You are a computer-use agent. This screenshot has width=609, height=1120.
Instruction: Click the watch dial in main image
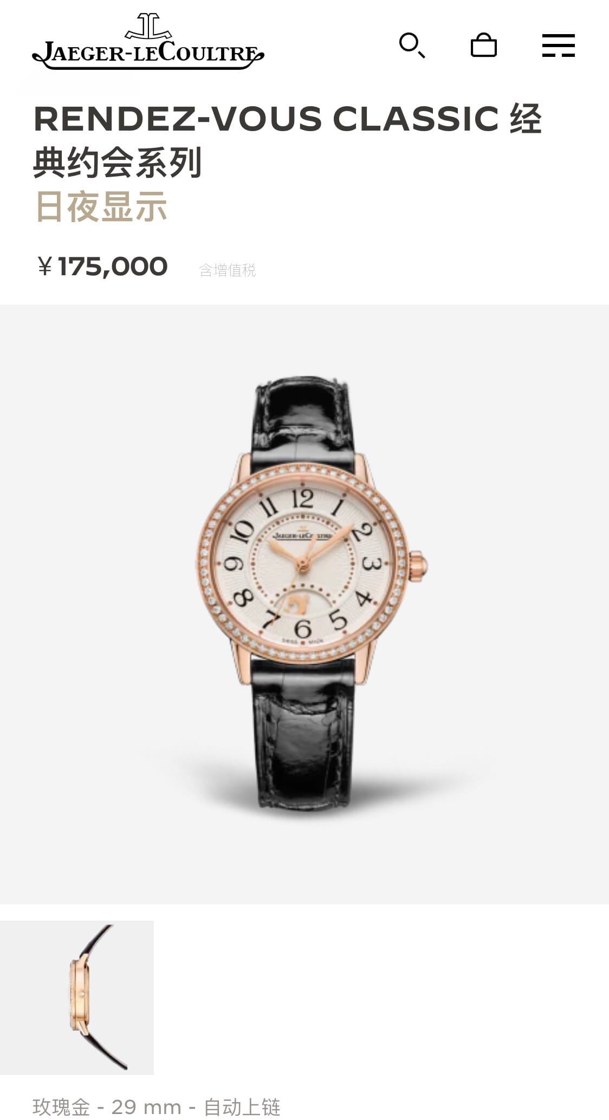301,564
